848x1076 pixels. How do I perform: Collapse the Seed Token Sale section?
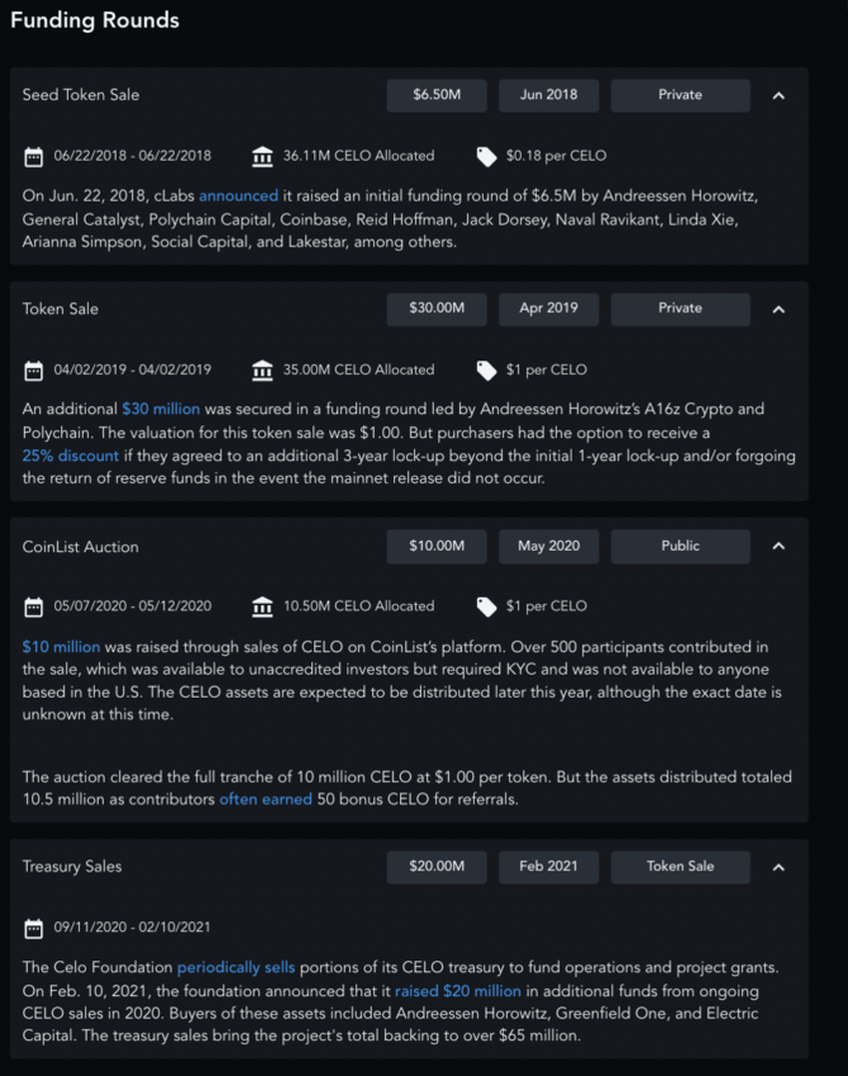click(x=779, y=96)
